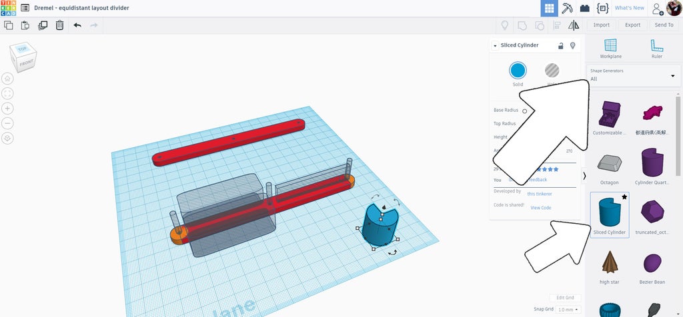Collapse the shapes sidebar with the chevron
683x317 pixels.
(584, 176)
